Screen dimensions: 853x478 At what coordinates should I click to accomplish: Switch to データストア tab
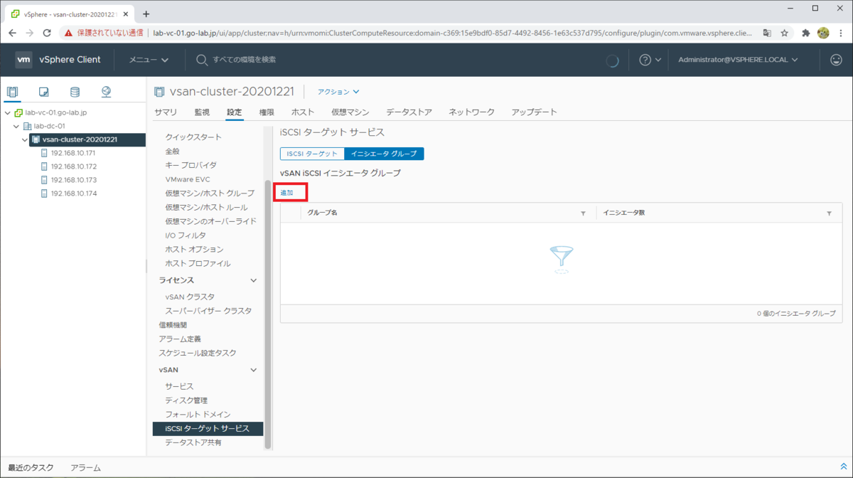coord(409,112)
